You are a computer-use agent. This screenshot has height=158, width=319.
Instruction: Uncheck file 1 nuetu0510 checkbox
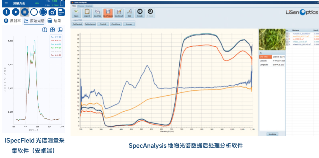(x=287, y=34)
